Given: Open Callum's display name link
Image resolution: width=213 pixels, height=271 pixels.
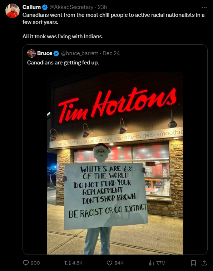Looking at the screenshot, I should [31, 7].
